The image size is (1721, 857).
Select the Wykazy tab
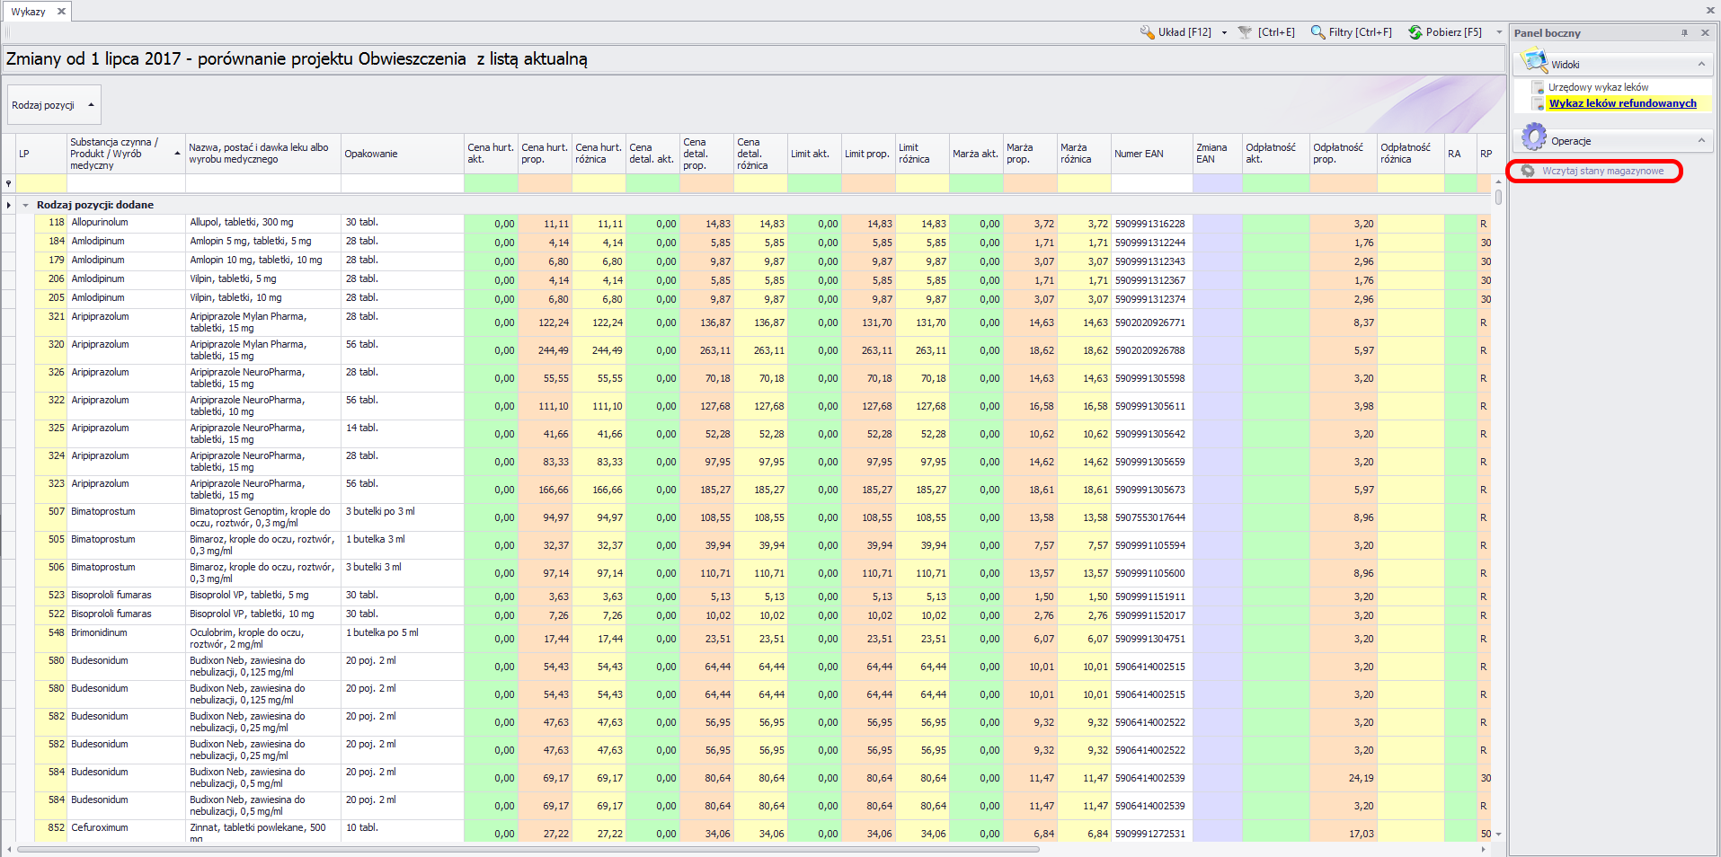pyautogui.click(x=29, y=12)
